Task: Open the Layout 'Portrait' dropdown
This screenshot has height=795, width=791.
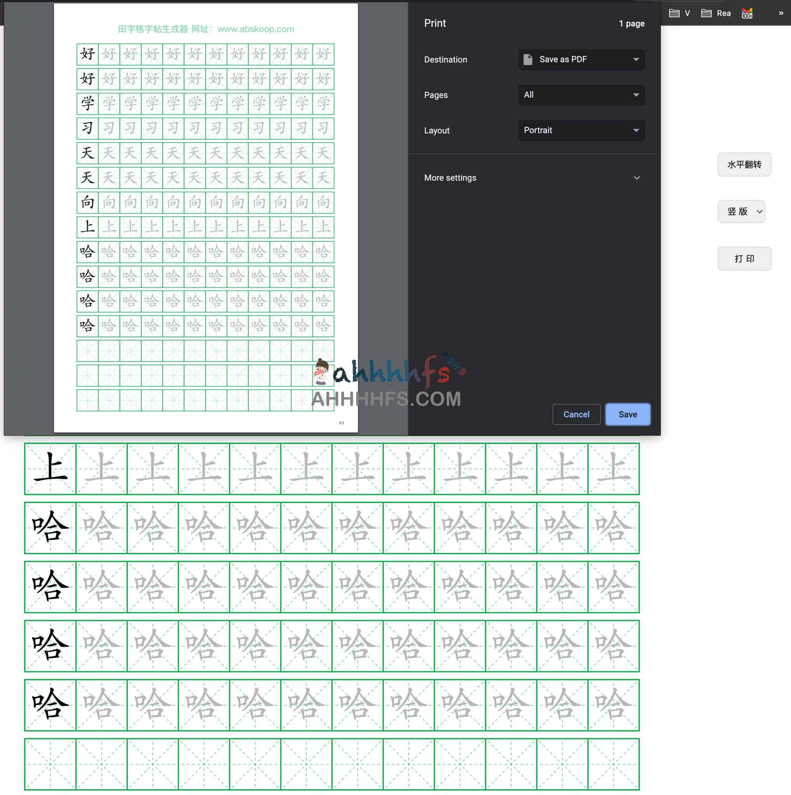Action: 581,130
